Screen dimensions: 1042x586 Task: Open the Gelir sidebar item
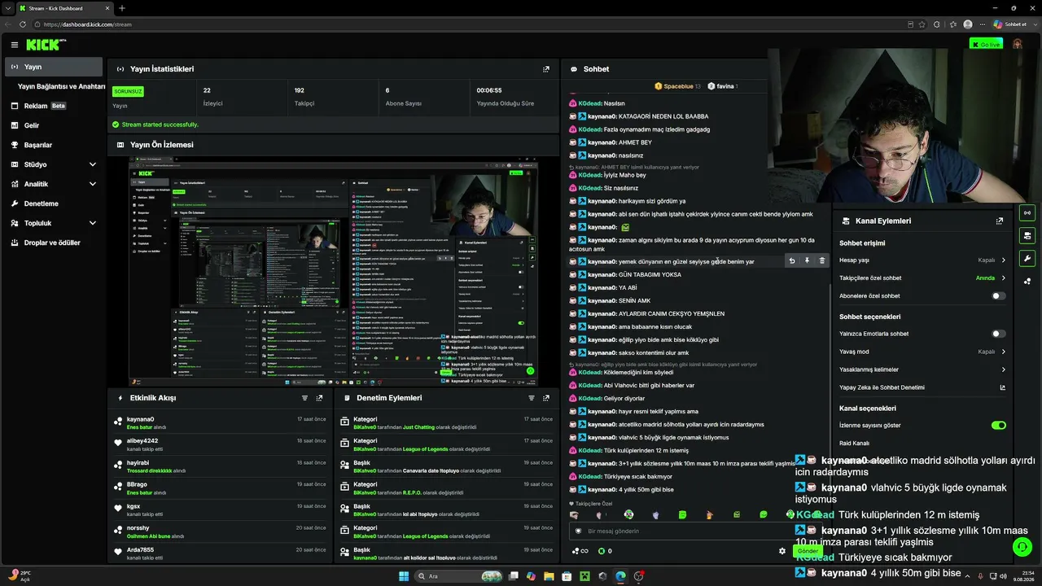54,125
